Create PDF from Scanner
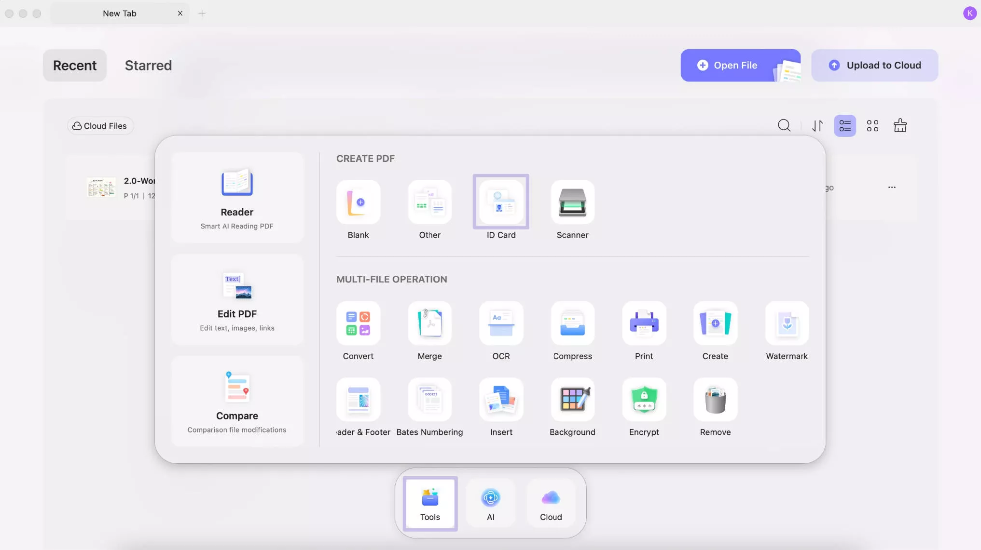The width and height of the screenshot is (981, 550). tap(572, 202)
